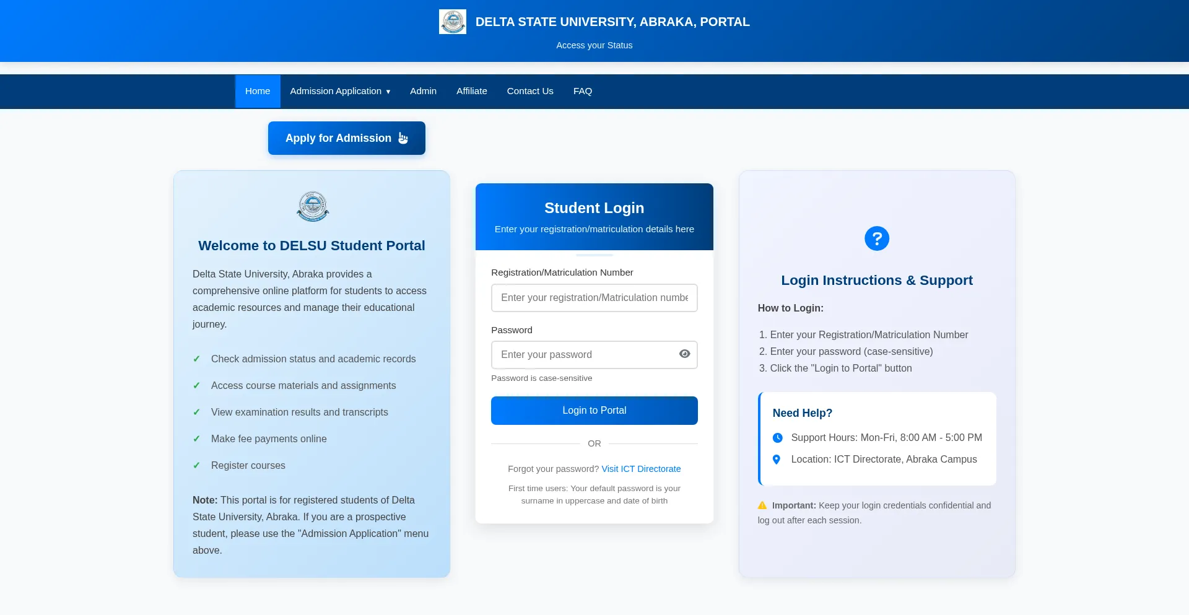The image size is (1189, 615).
Task: Toggle password visibility eye icon
Action: [x=684, y=354]
